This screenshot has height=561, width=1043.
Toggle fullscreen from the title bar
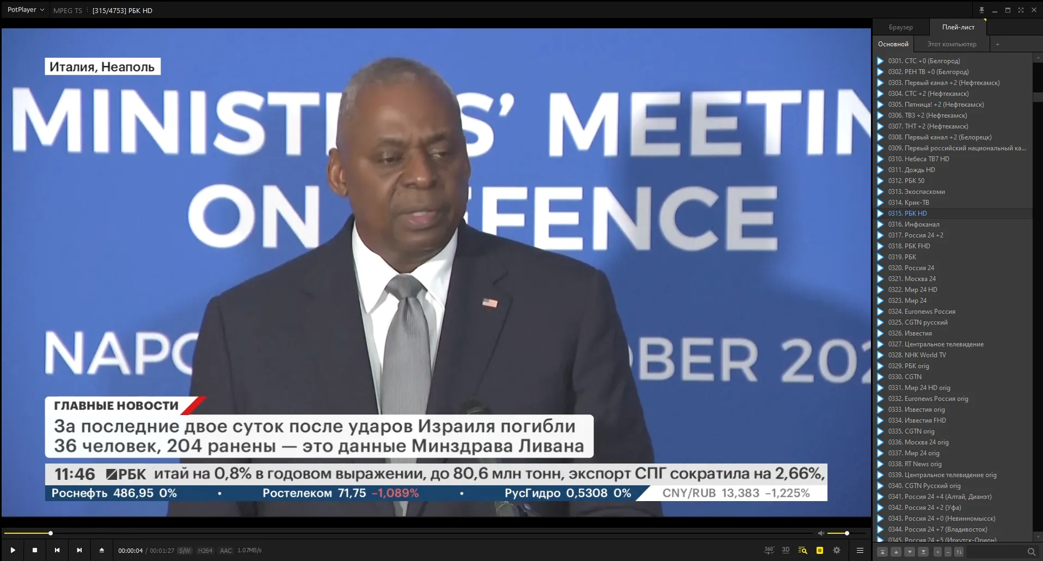click(x=1021, y=10)
